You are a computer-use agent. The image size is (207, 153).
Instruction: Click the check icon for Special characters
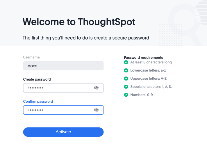(126, 87)
